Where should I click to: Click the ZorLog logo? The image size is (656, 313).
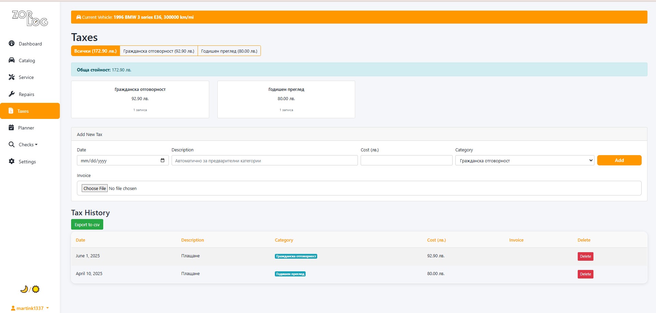tap(30, 18)
